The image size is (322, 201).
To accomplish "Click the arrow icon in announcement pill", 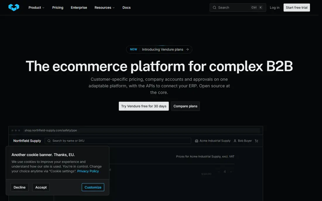I will pyautogui.click(x=187, y=49).
